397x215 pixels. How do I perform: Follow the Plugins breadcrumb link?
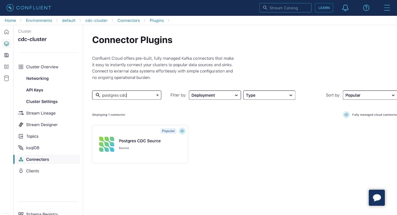point(157,20)
